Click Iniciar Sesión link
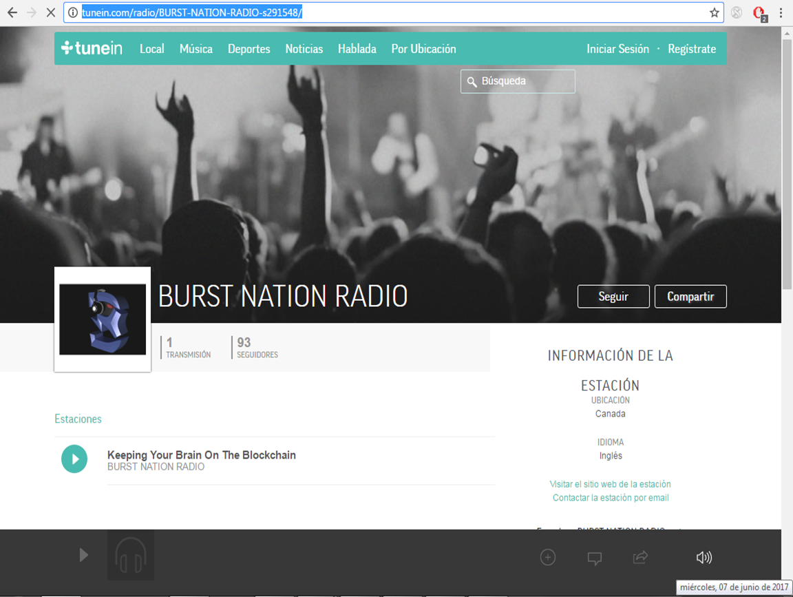The image size is (793, 597). [617, 49]
